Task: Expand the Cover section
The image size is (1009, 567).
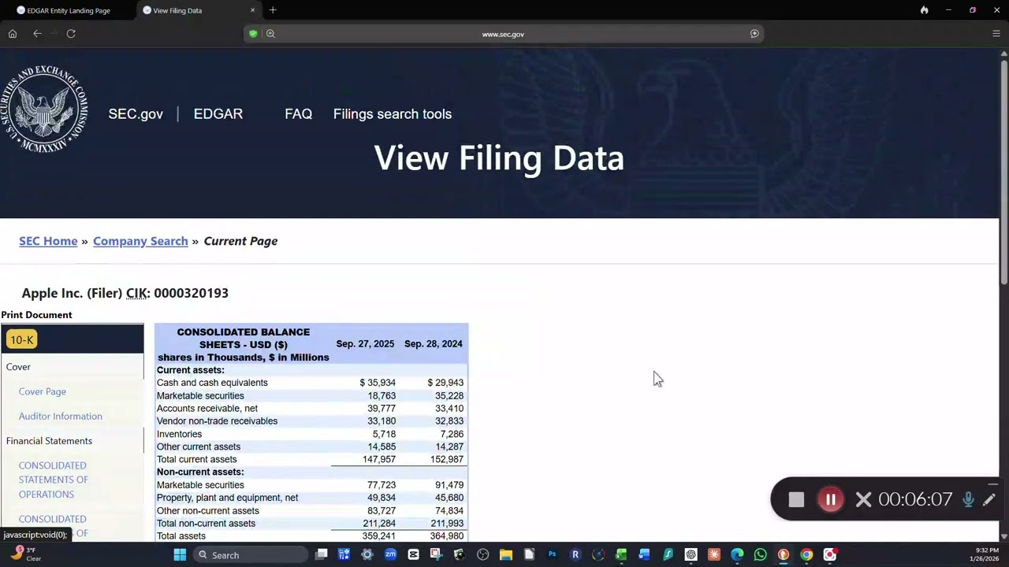Action: 18,367
